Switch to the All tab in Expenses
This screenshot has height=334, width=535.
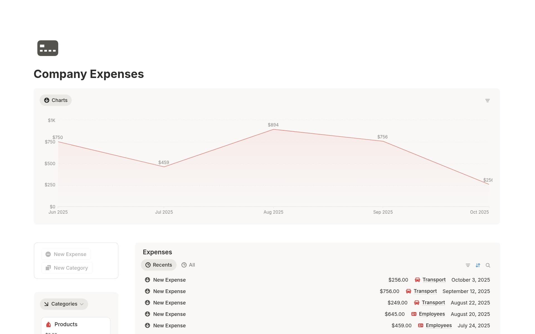tap(188, 265)
